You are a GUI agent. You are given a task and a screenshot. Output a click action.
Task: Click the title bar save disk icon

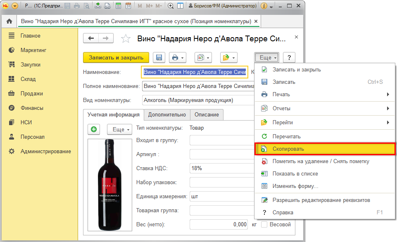tap(67, 5)
